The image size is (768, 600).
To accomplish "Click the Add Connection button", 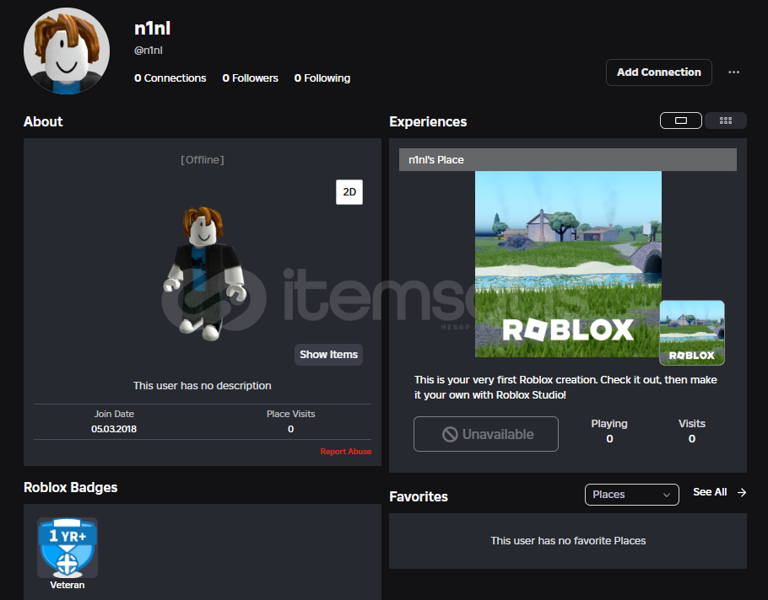I will tap(659, 72).
